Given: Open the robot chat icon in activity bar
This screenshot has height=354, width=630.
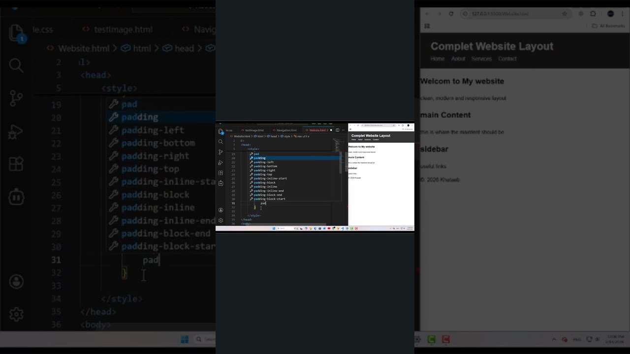Looking at the screenshot, I should (220, 183).
